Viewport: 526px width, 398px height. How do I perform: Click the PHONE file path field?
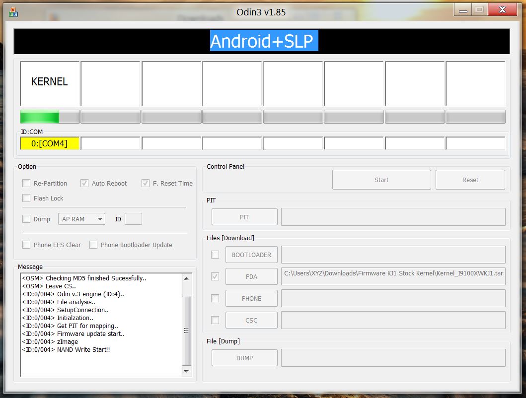tap(393, 298)
